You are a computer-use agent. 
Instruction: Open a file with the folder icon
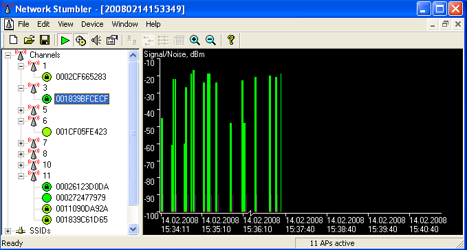click(x=29, y=40)
